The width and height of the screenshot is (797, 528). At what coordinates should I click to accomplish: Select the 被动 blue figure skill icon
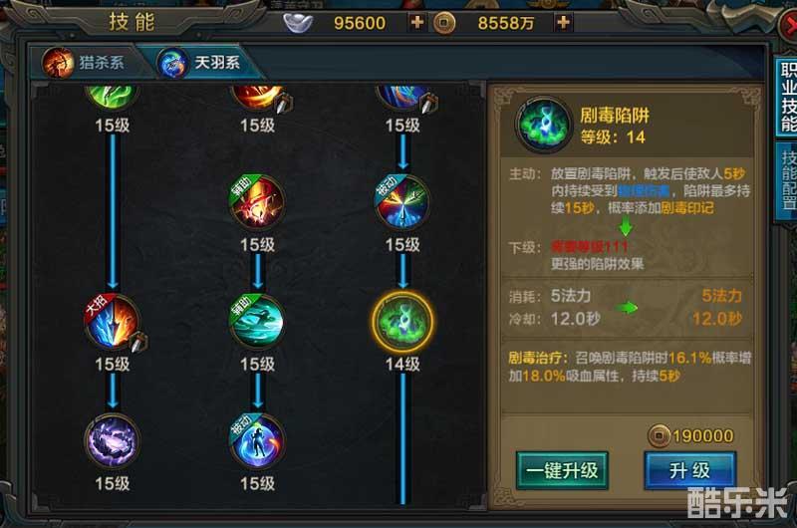pyautogui.click(x=257, y=441)
